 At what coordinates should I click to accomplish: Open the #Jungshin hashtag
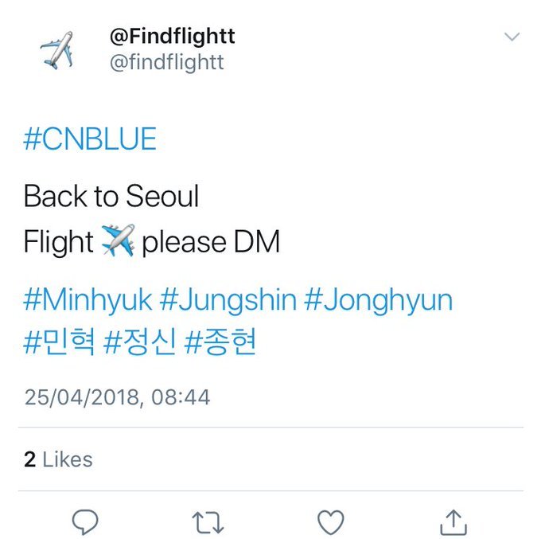228,300
